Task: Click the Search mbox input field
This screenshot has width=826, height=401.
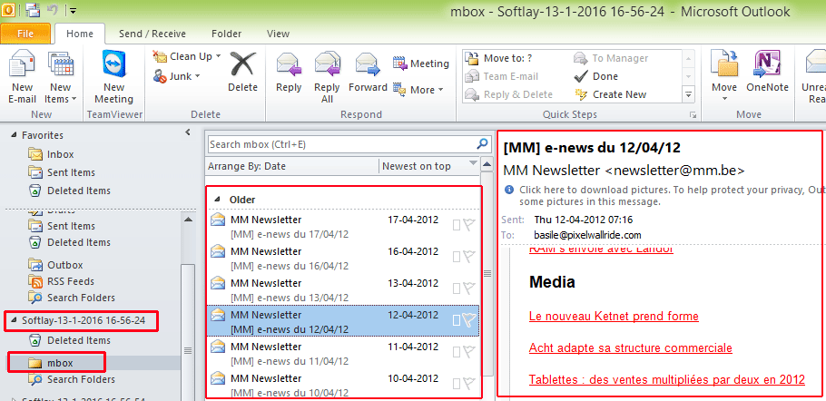Action: [341, 144]
